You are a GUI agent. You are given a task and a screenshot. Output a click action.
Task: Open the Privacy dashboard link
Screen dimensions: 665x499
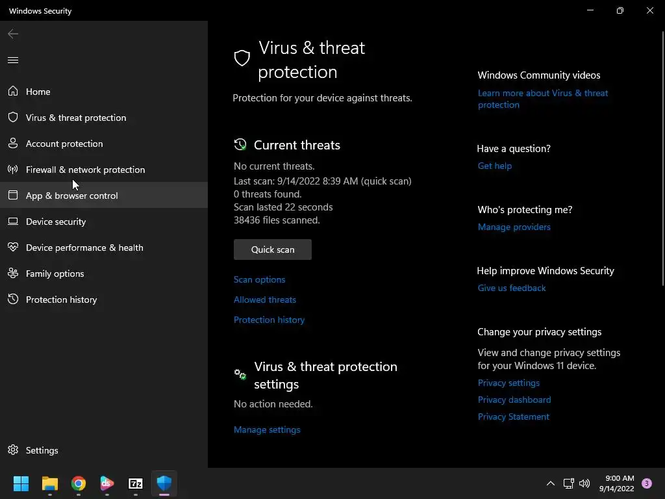point(514,400)
